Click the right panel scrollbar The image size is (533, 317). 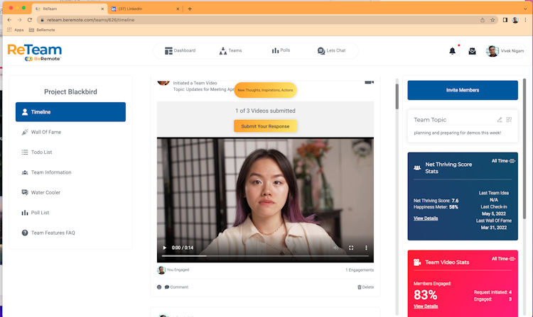point(524,148)
